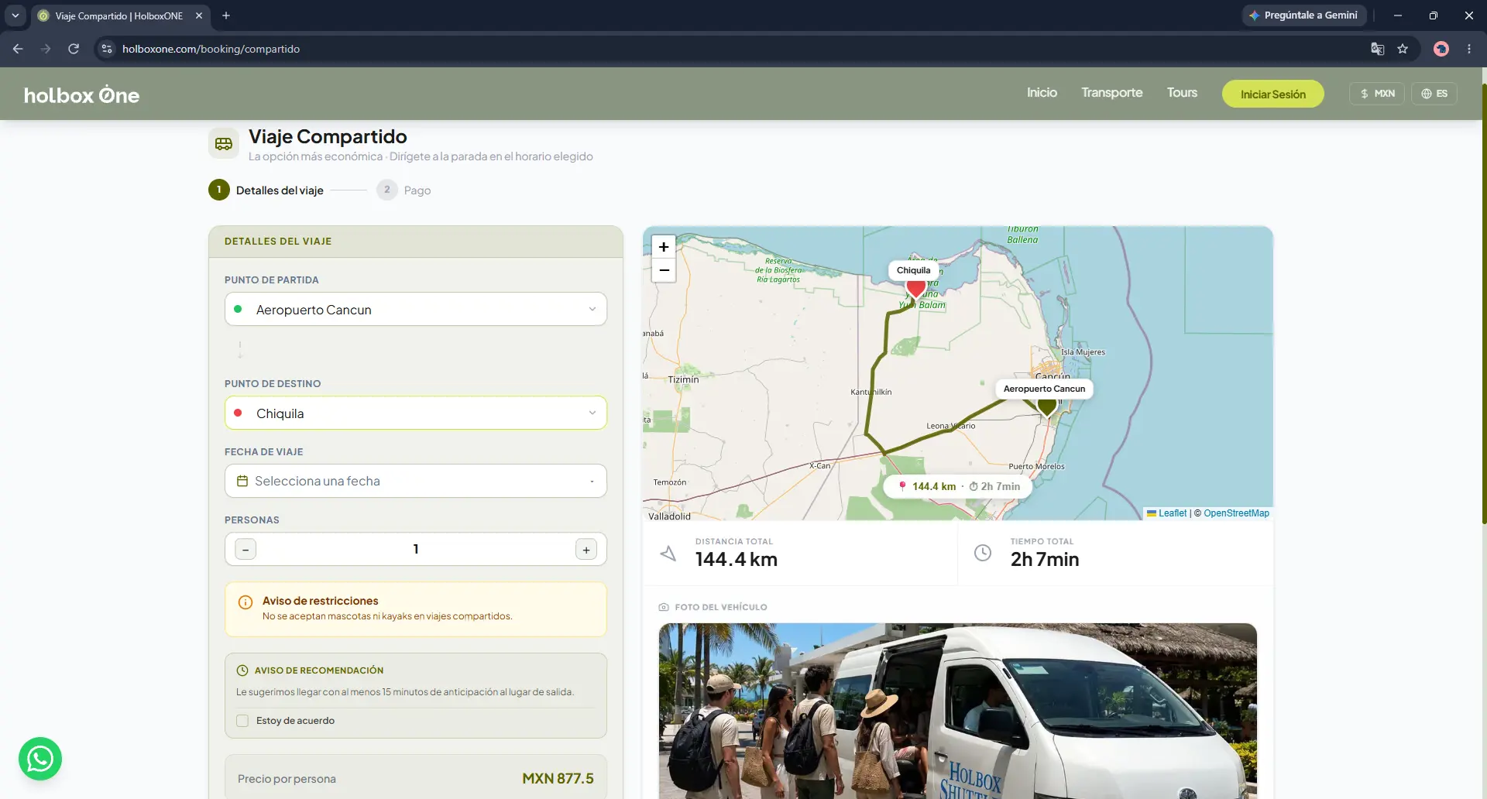This screenshot has width=1487, height=799.
Task: Open Chrome's translate page icon
Action: 1377,49
